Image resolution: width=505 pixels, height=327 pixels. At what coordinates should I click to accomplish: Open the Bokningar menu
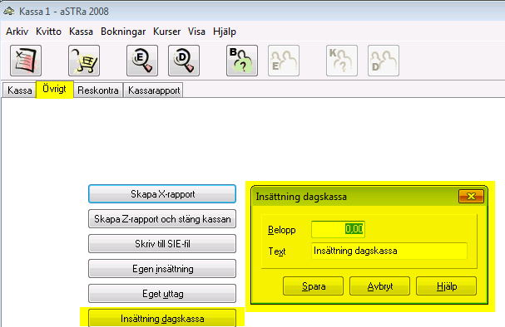click(x=123, y=32)
